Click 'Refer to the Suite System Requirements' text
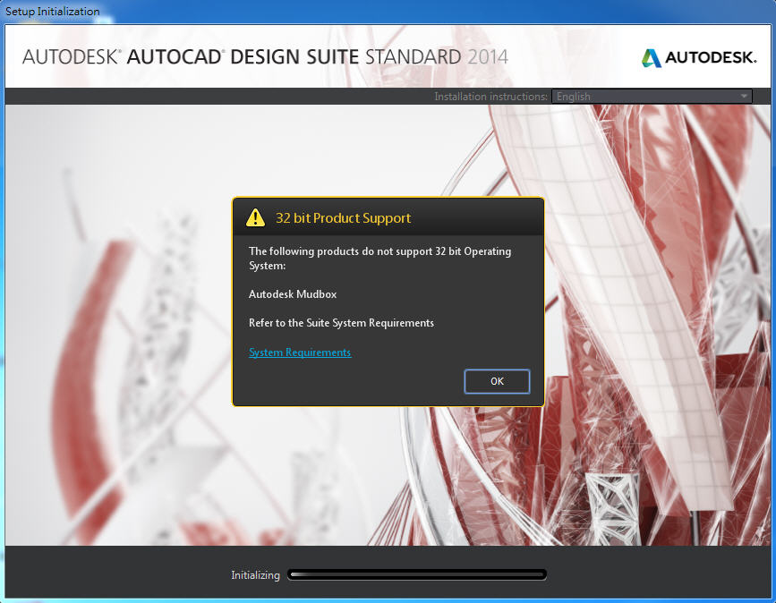776x603 pixels. point(341,323)
